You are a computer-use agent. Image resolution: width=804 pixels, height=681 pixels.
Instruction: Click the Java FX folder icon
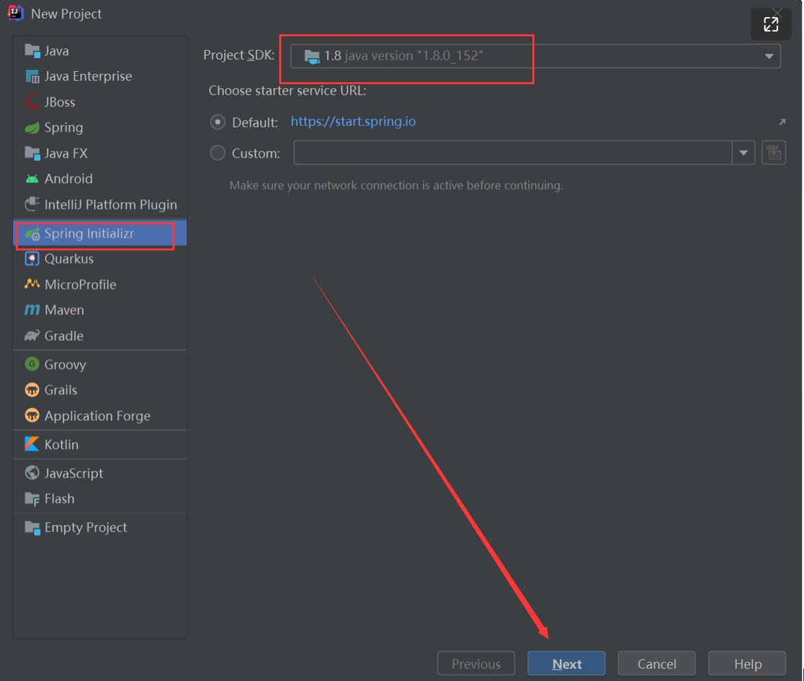point(32,153)
